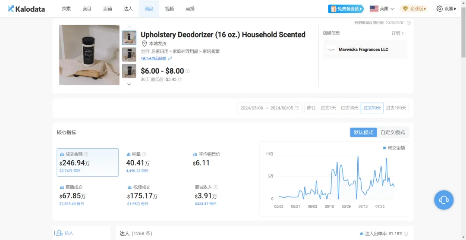
Task: Select the 直播成交 metric
Action: 72,195
